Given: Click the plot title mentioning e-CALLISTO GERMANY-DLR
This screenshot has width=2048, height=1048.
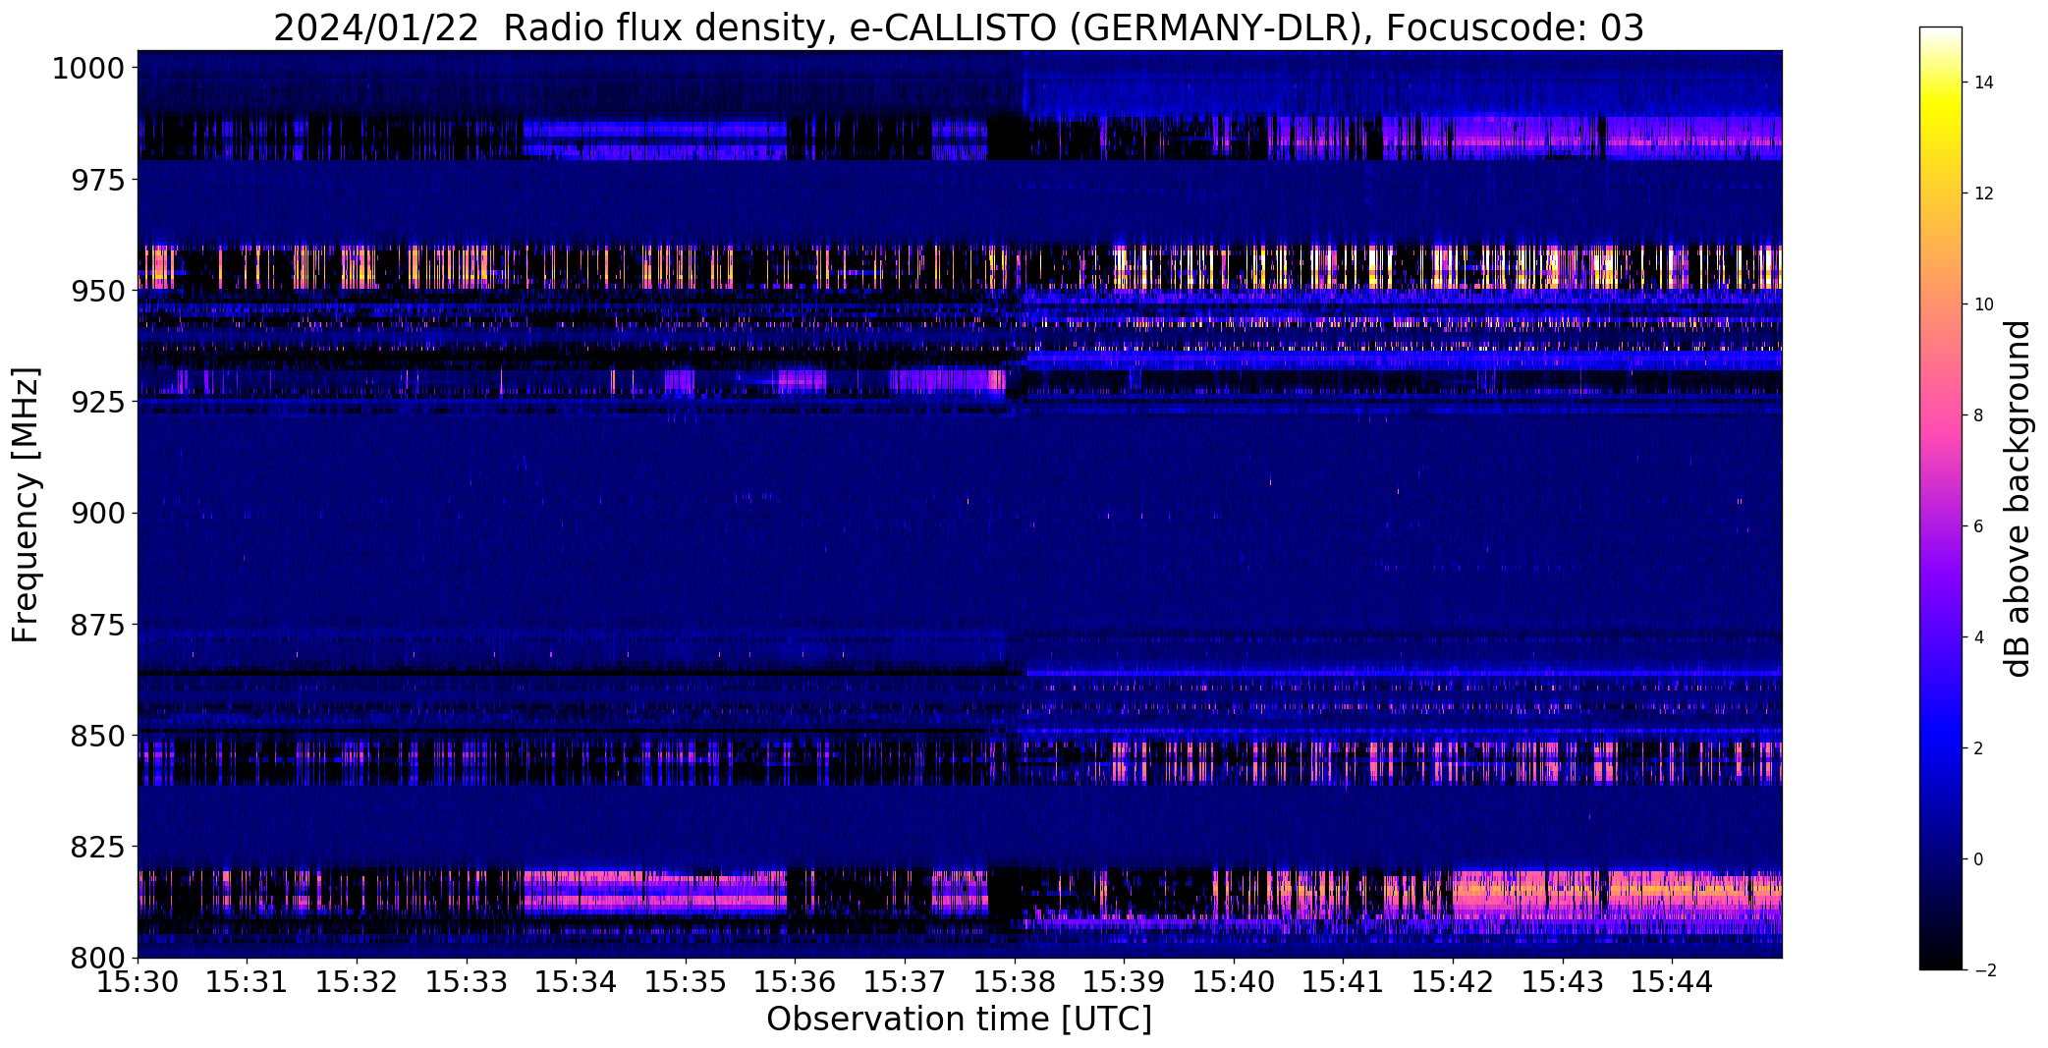Looking at the screenshot, I should [959, 28].
